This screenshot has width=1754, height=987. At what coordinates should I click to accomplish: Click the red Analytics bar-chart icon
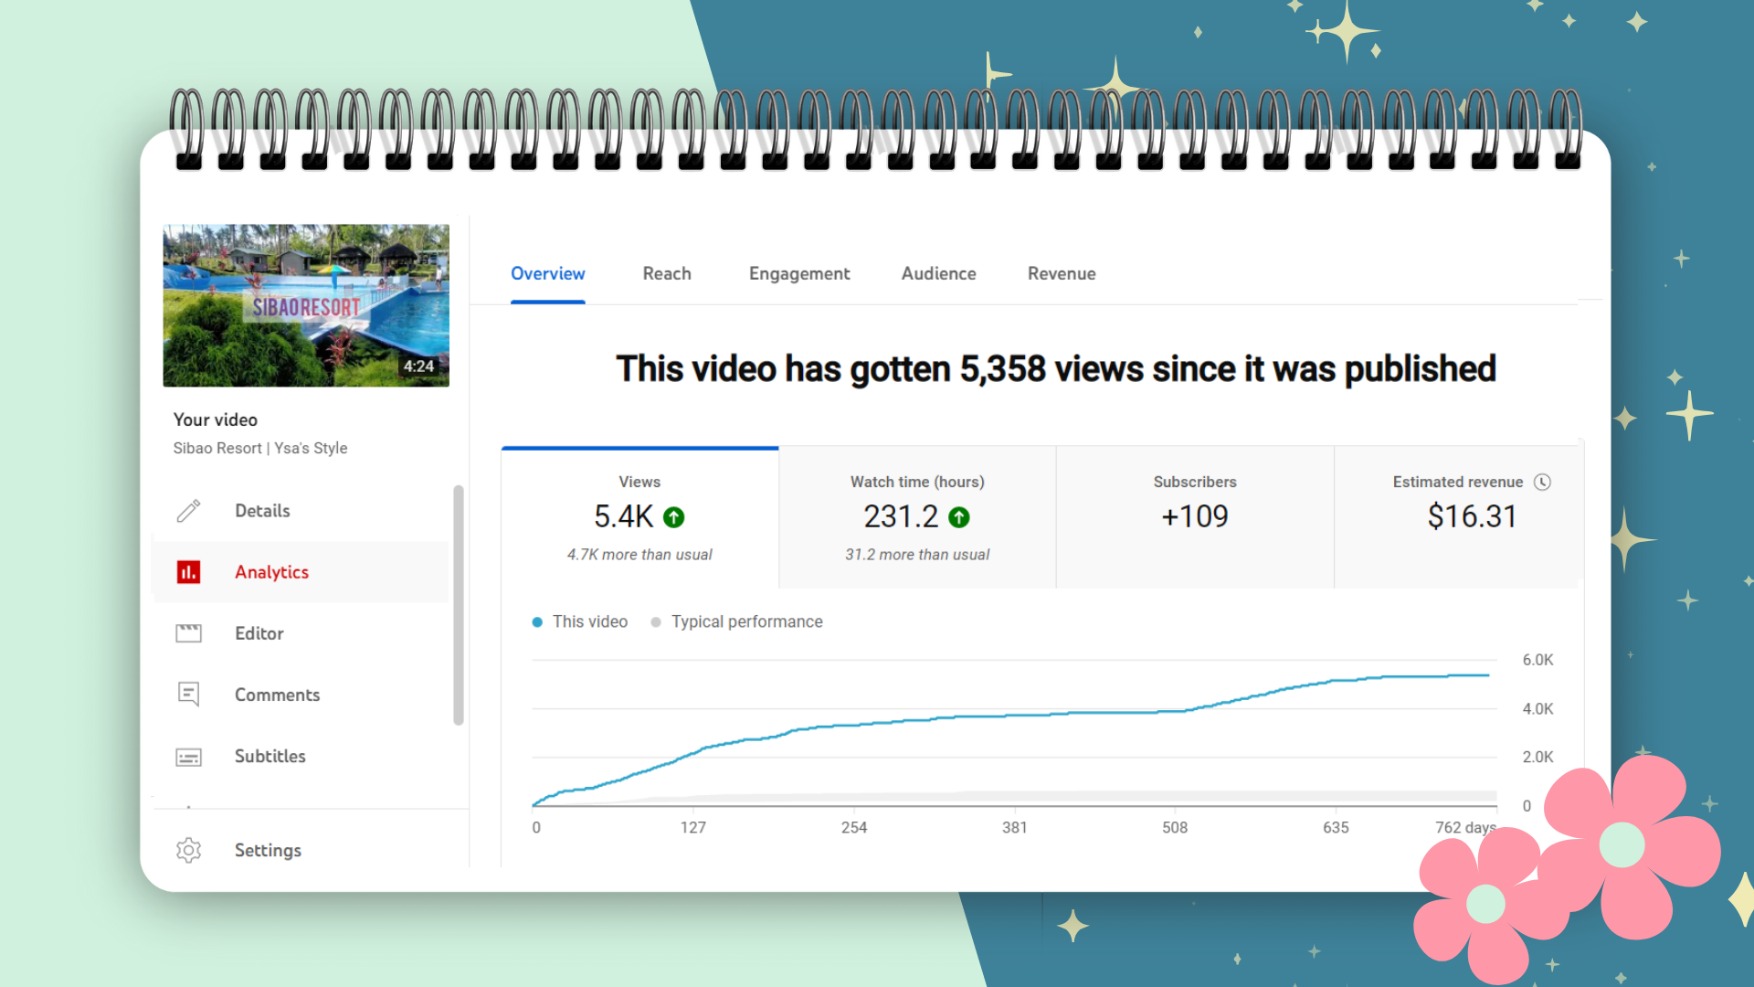[x=188, y=572]
